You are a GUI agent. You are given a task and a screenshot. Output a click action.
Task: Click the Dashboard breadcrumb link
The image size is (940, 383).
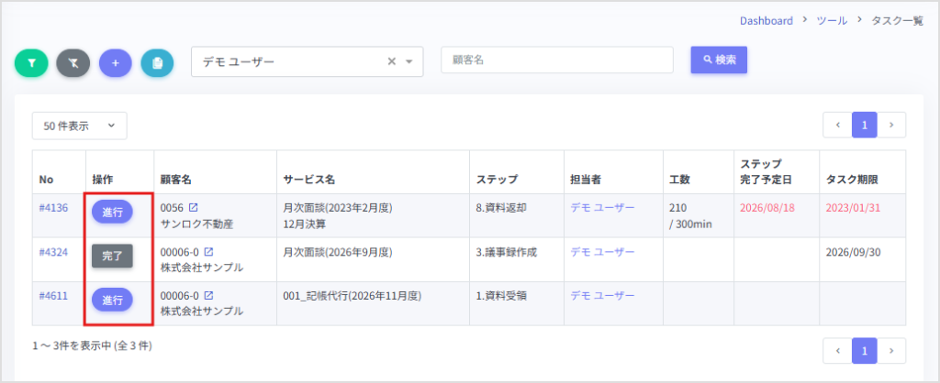pos(767,20)
